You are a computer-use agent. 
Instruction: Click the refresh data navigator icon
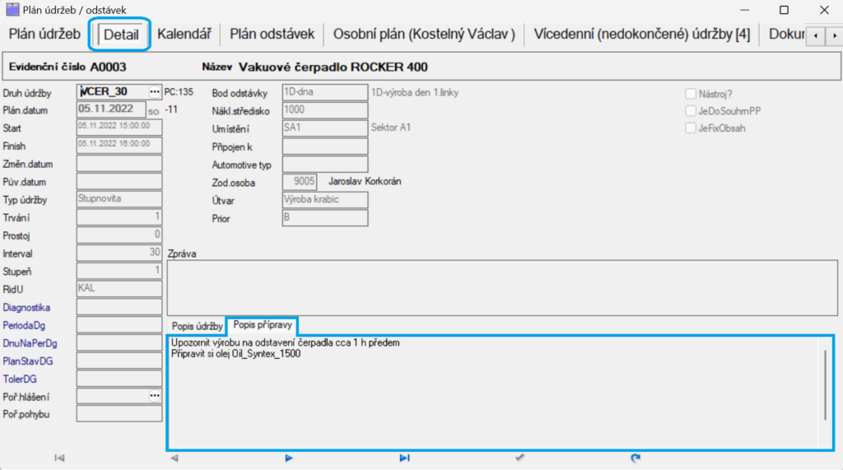coord(636,458)
